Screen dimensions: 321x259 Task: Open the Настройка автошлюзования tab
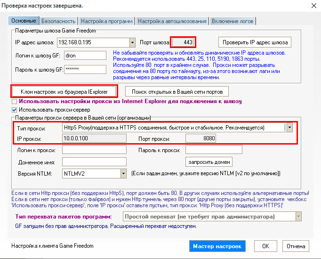[x=172, y=21]
